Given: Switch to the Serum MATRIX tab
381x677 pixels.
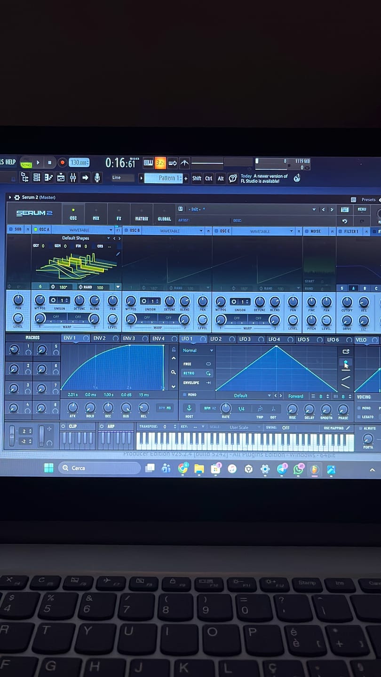Looking at the screenshot, I should click(x=142, y=216).
